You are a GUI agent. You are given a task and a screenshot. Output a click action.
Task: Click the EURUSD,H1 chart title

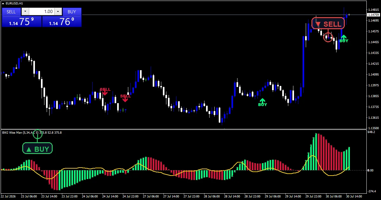click(x=14, y=3)
